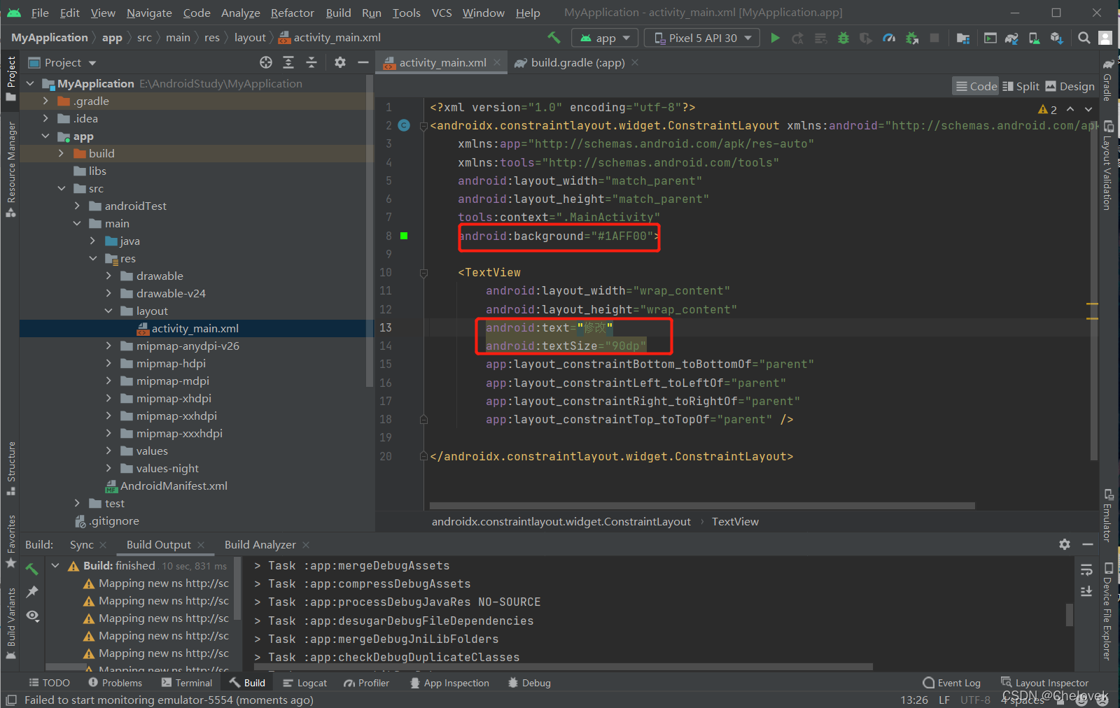Open the Profile app gauge icon

tap(889, 38)
